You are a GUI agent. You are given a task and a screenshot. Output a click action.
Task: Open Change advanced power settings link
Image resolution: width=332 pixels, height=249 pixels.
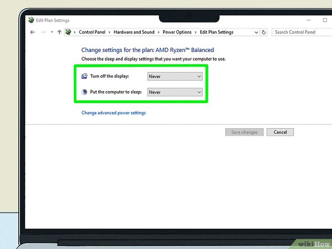(114, 113)
